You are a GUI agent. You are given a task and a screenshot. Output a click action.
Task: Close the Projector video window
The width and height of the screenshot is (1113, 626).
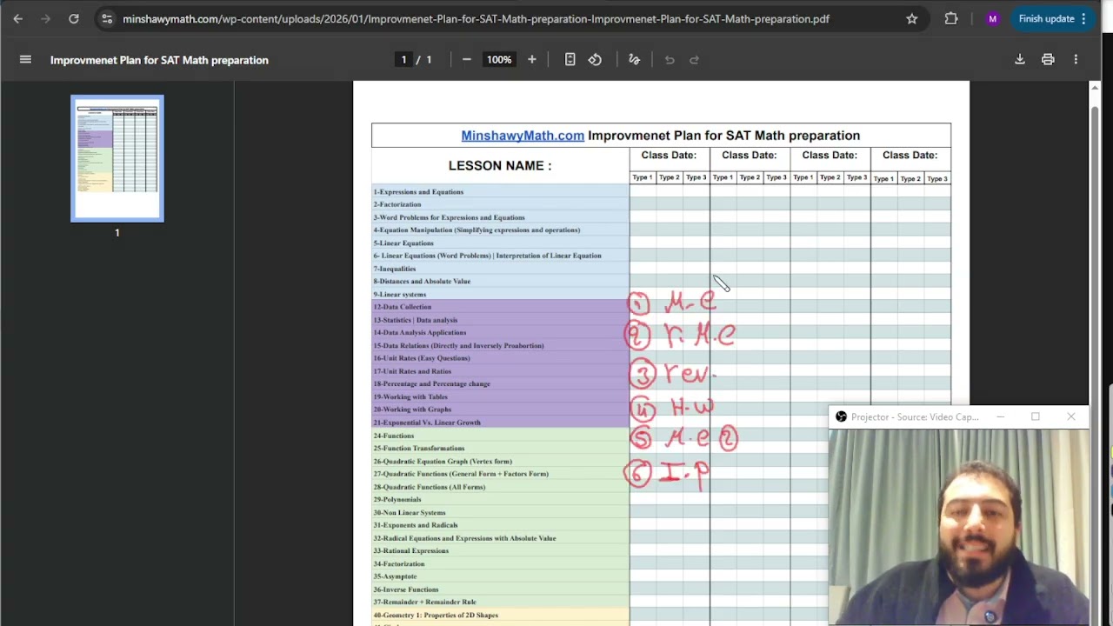click(1070, 417)
